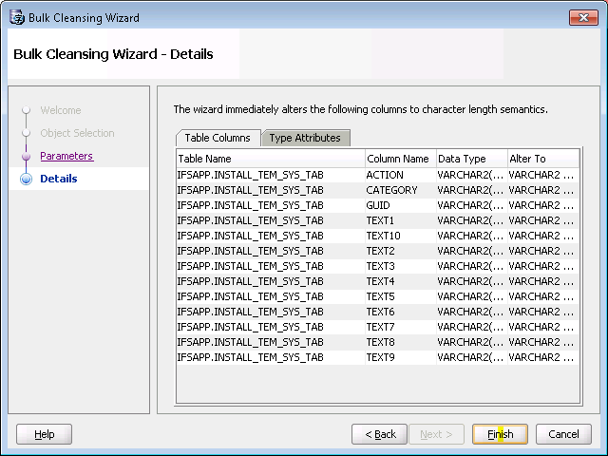Select the TEXT9 row in table
The height and width of the screenshot is (456, 608).
pyautogui.click(x=380, y=357)
